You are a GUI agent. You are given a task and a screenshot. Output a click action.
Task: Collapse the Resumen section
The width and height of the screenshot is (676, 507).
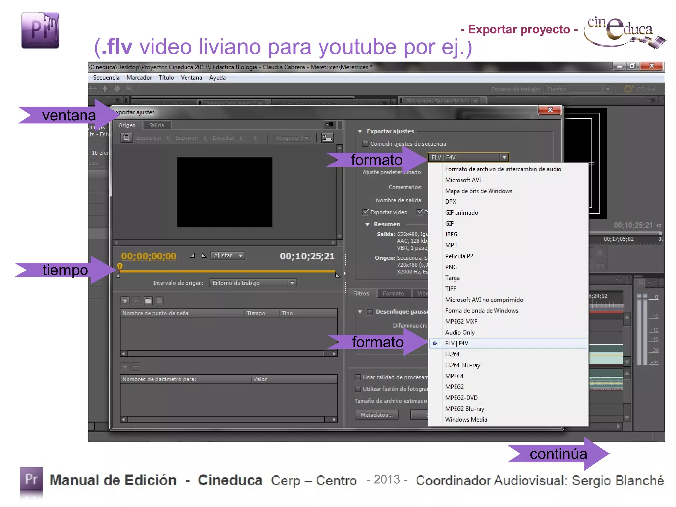coord(367,224)
